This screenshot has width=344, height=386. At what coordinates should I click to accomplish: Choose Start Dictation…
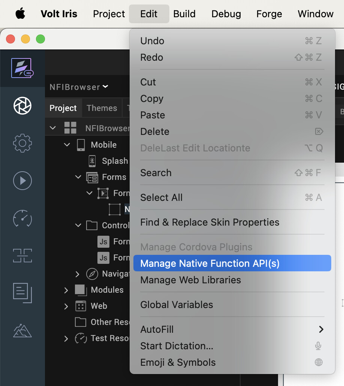pyautogui.click(x=232, y=346)
